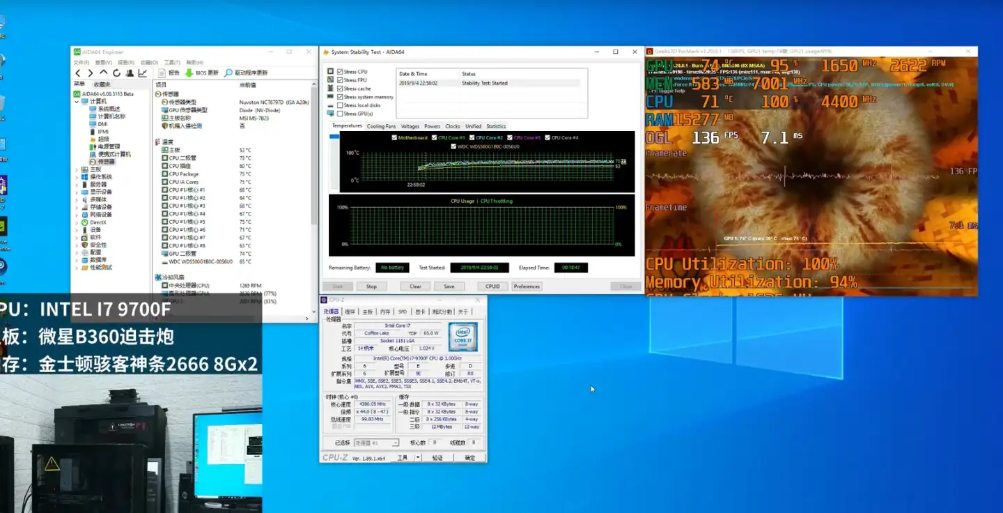1003x513 pixels.
Task: Expand 性能测试 tree node
Action: point(77,268)
